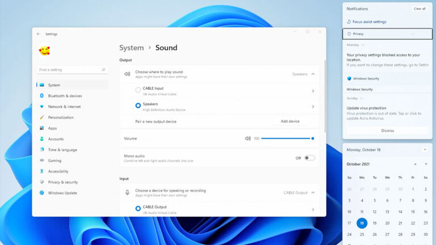Open the System category
The width and height of the screenshot is (436, 245).
72,85
